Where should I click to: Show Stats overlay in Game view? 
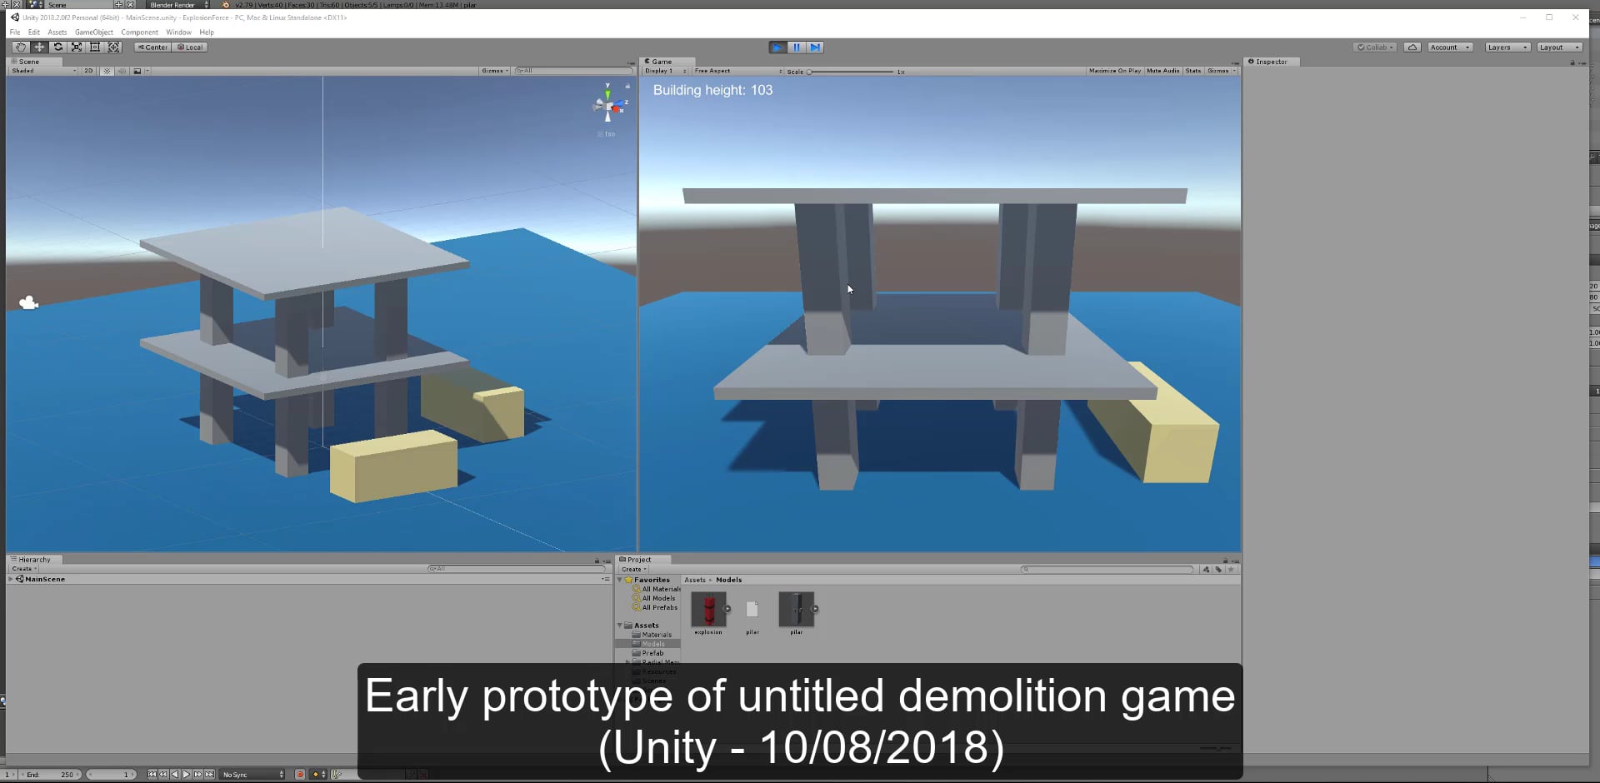click(1193, 71)
